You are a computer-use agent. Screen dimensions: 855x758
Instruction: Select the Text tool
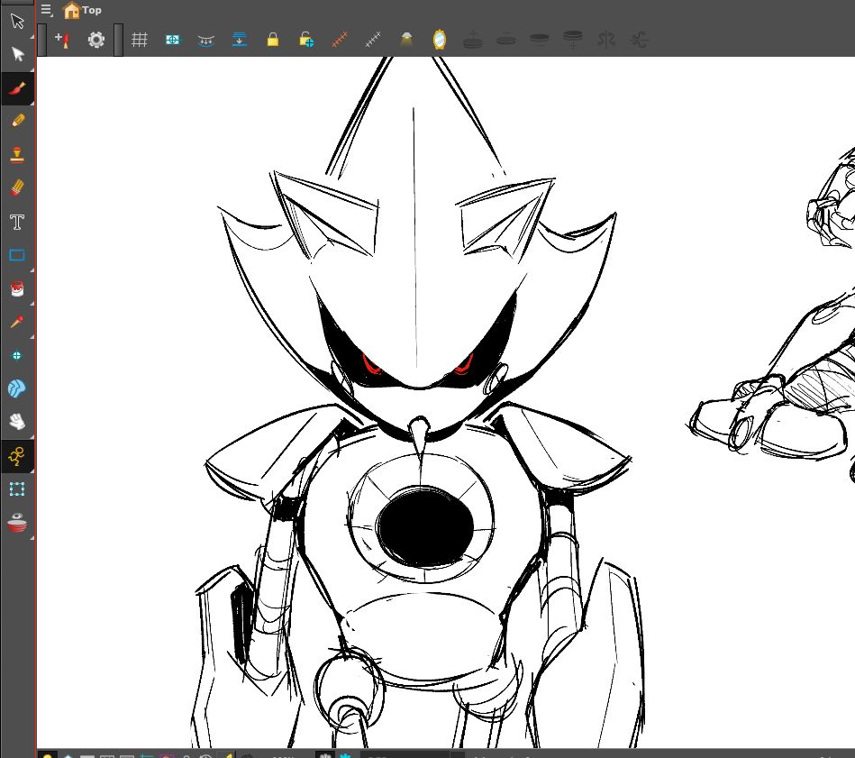pos(17,222)
